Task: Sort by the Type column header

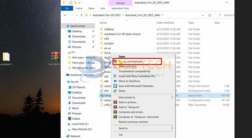Action: point(191,23)
